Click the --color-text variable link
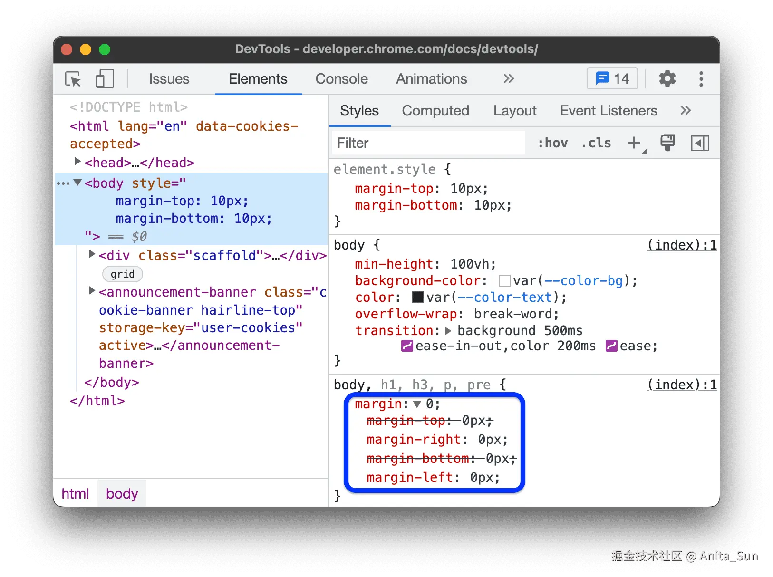The image size is (773, 577). (x=505, y=298)
